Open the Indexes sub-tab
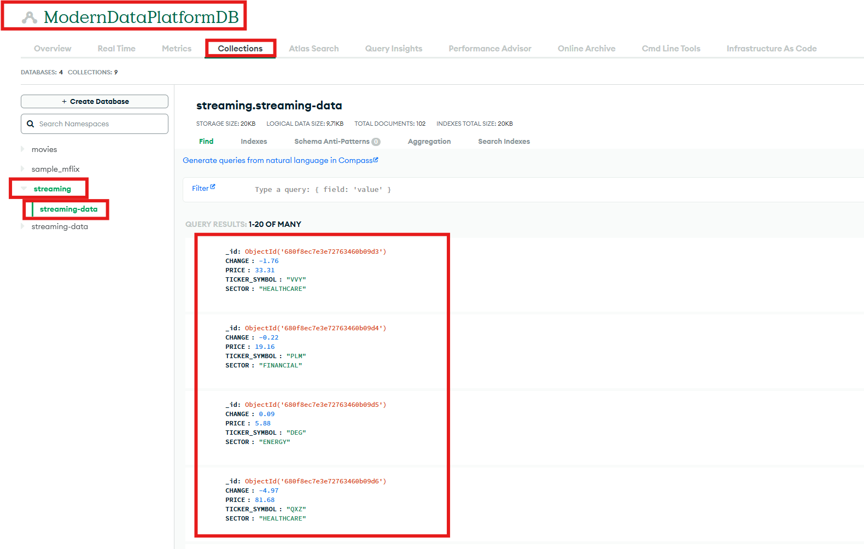Viewport: 864px width, 549px height. click(254, 142)
